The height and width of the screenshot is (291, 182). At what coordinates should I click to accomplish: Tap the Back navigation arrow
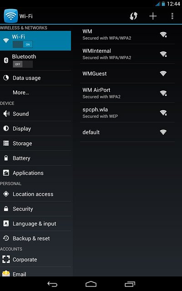[x=52, y=284]
